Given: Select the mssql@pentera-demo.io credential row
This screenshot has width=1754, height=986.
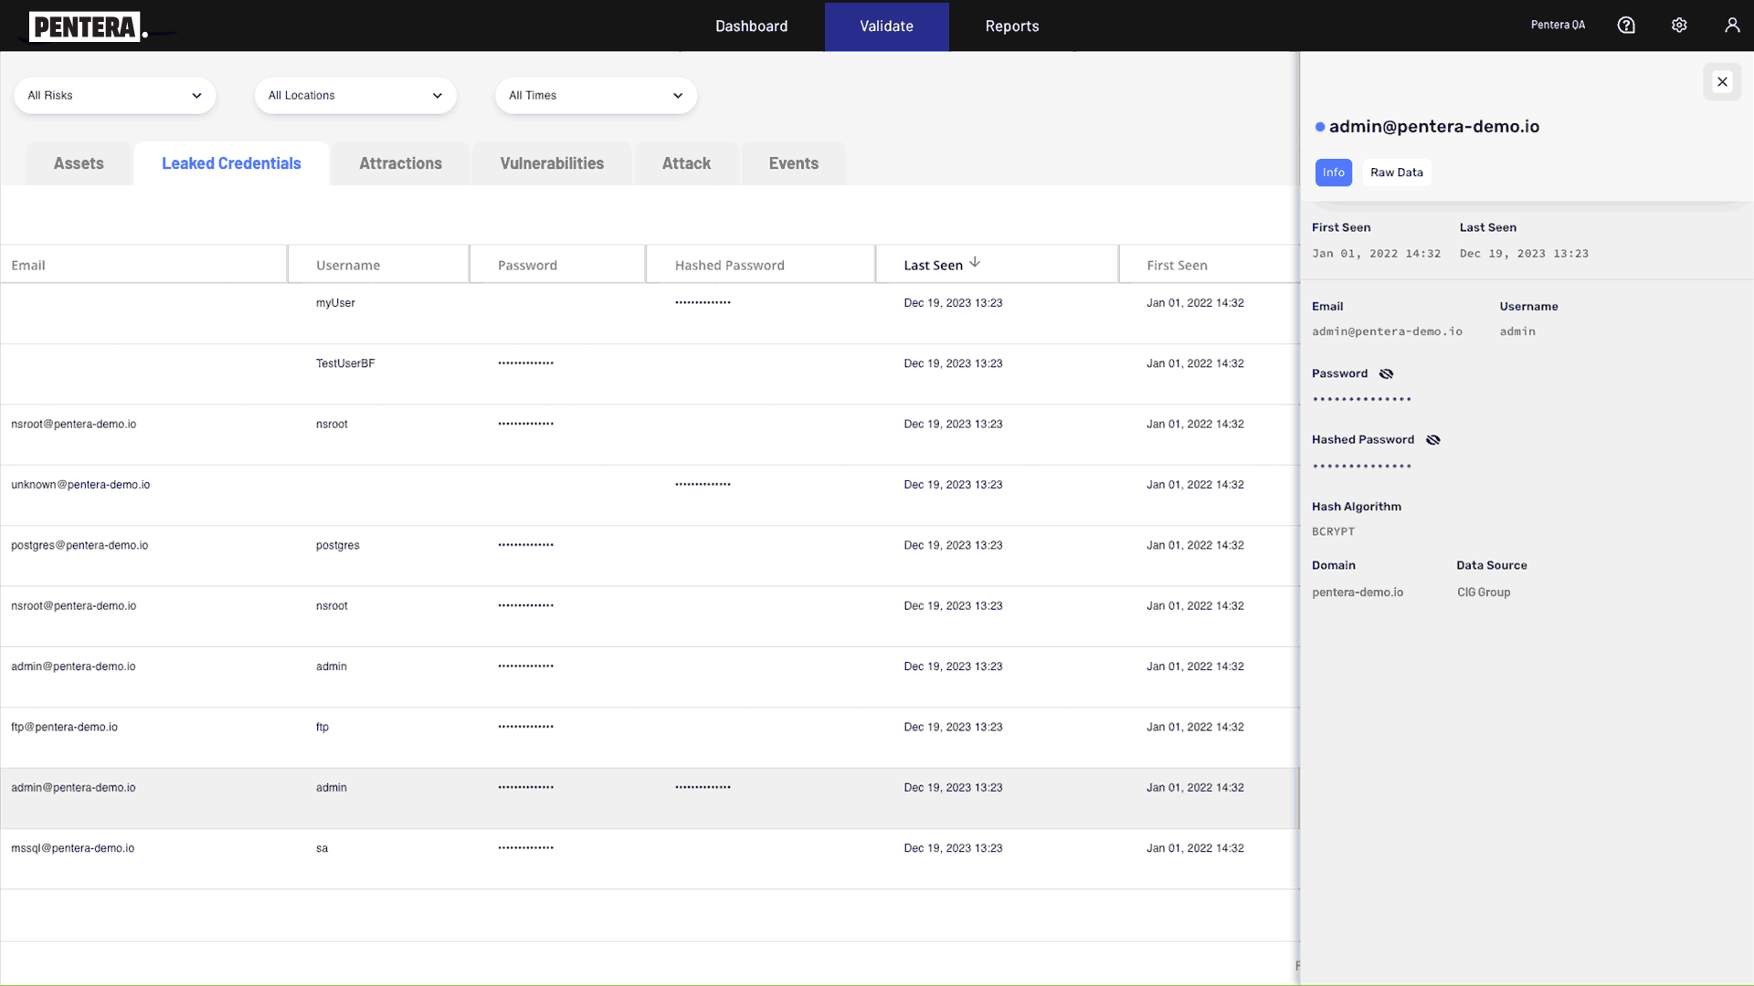Looking at the screenshot, I should coord(73,848).
